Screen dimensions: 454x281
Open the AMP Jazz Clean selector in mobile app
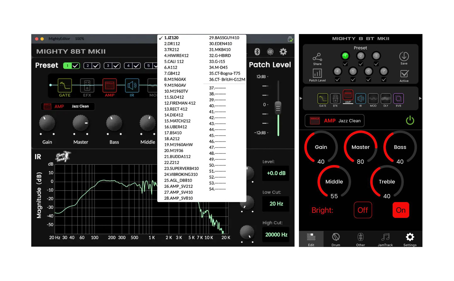pyautogui.click(x=335, y=121)
